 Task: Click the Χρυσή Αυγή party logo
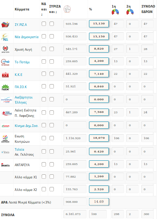[5, 49]
